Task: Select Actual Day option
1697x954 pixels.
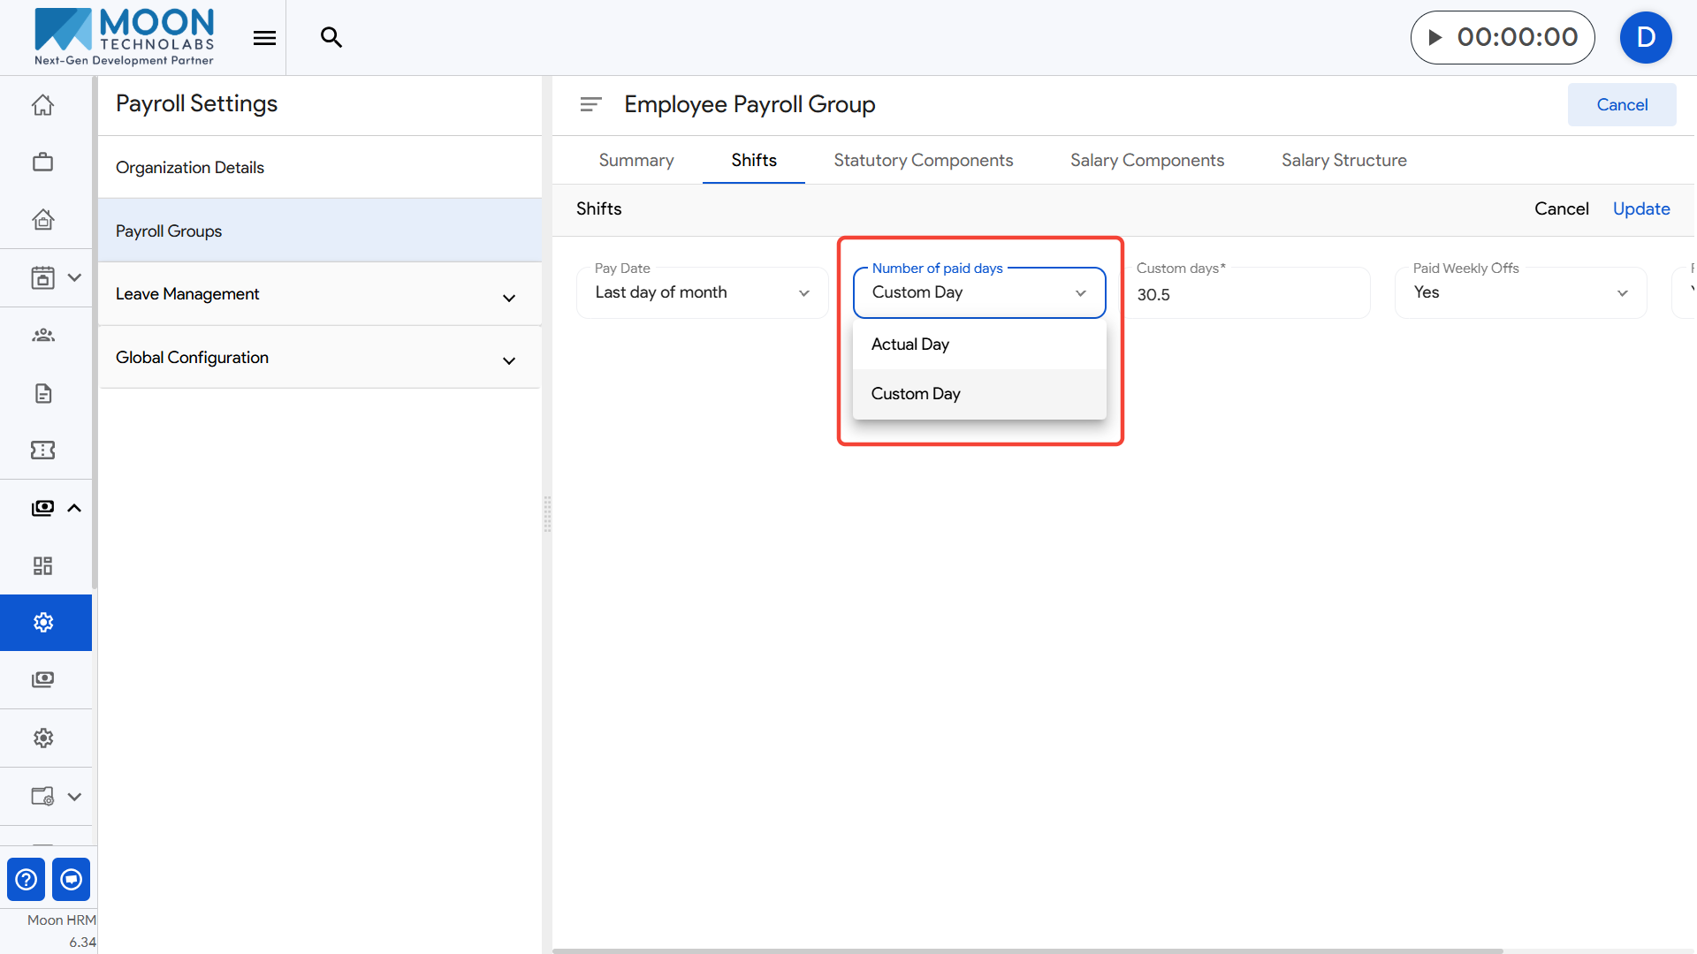Action: [x=910, y=344]
